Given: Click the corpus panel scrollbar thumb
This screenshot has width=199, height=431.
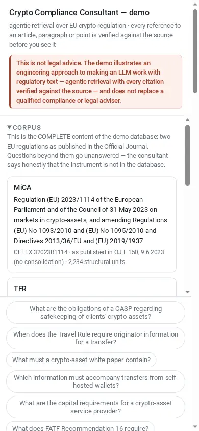Looking at the screenshot, I should 188,155.
